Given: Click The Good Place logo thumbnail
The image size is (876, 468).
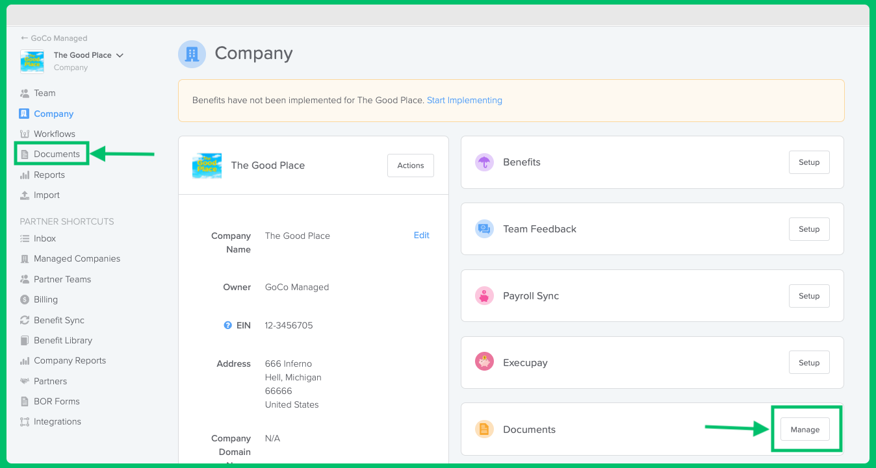Looking at the screenshot, I should point(207,166).
